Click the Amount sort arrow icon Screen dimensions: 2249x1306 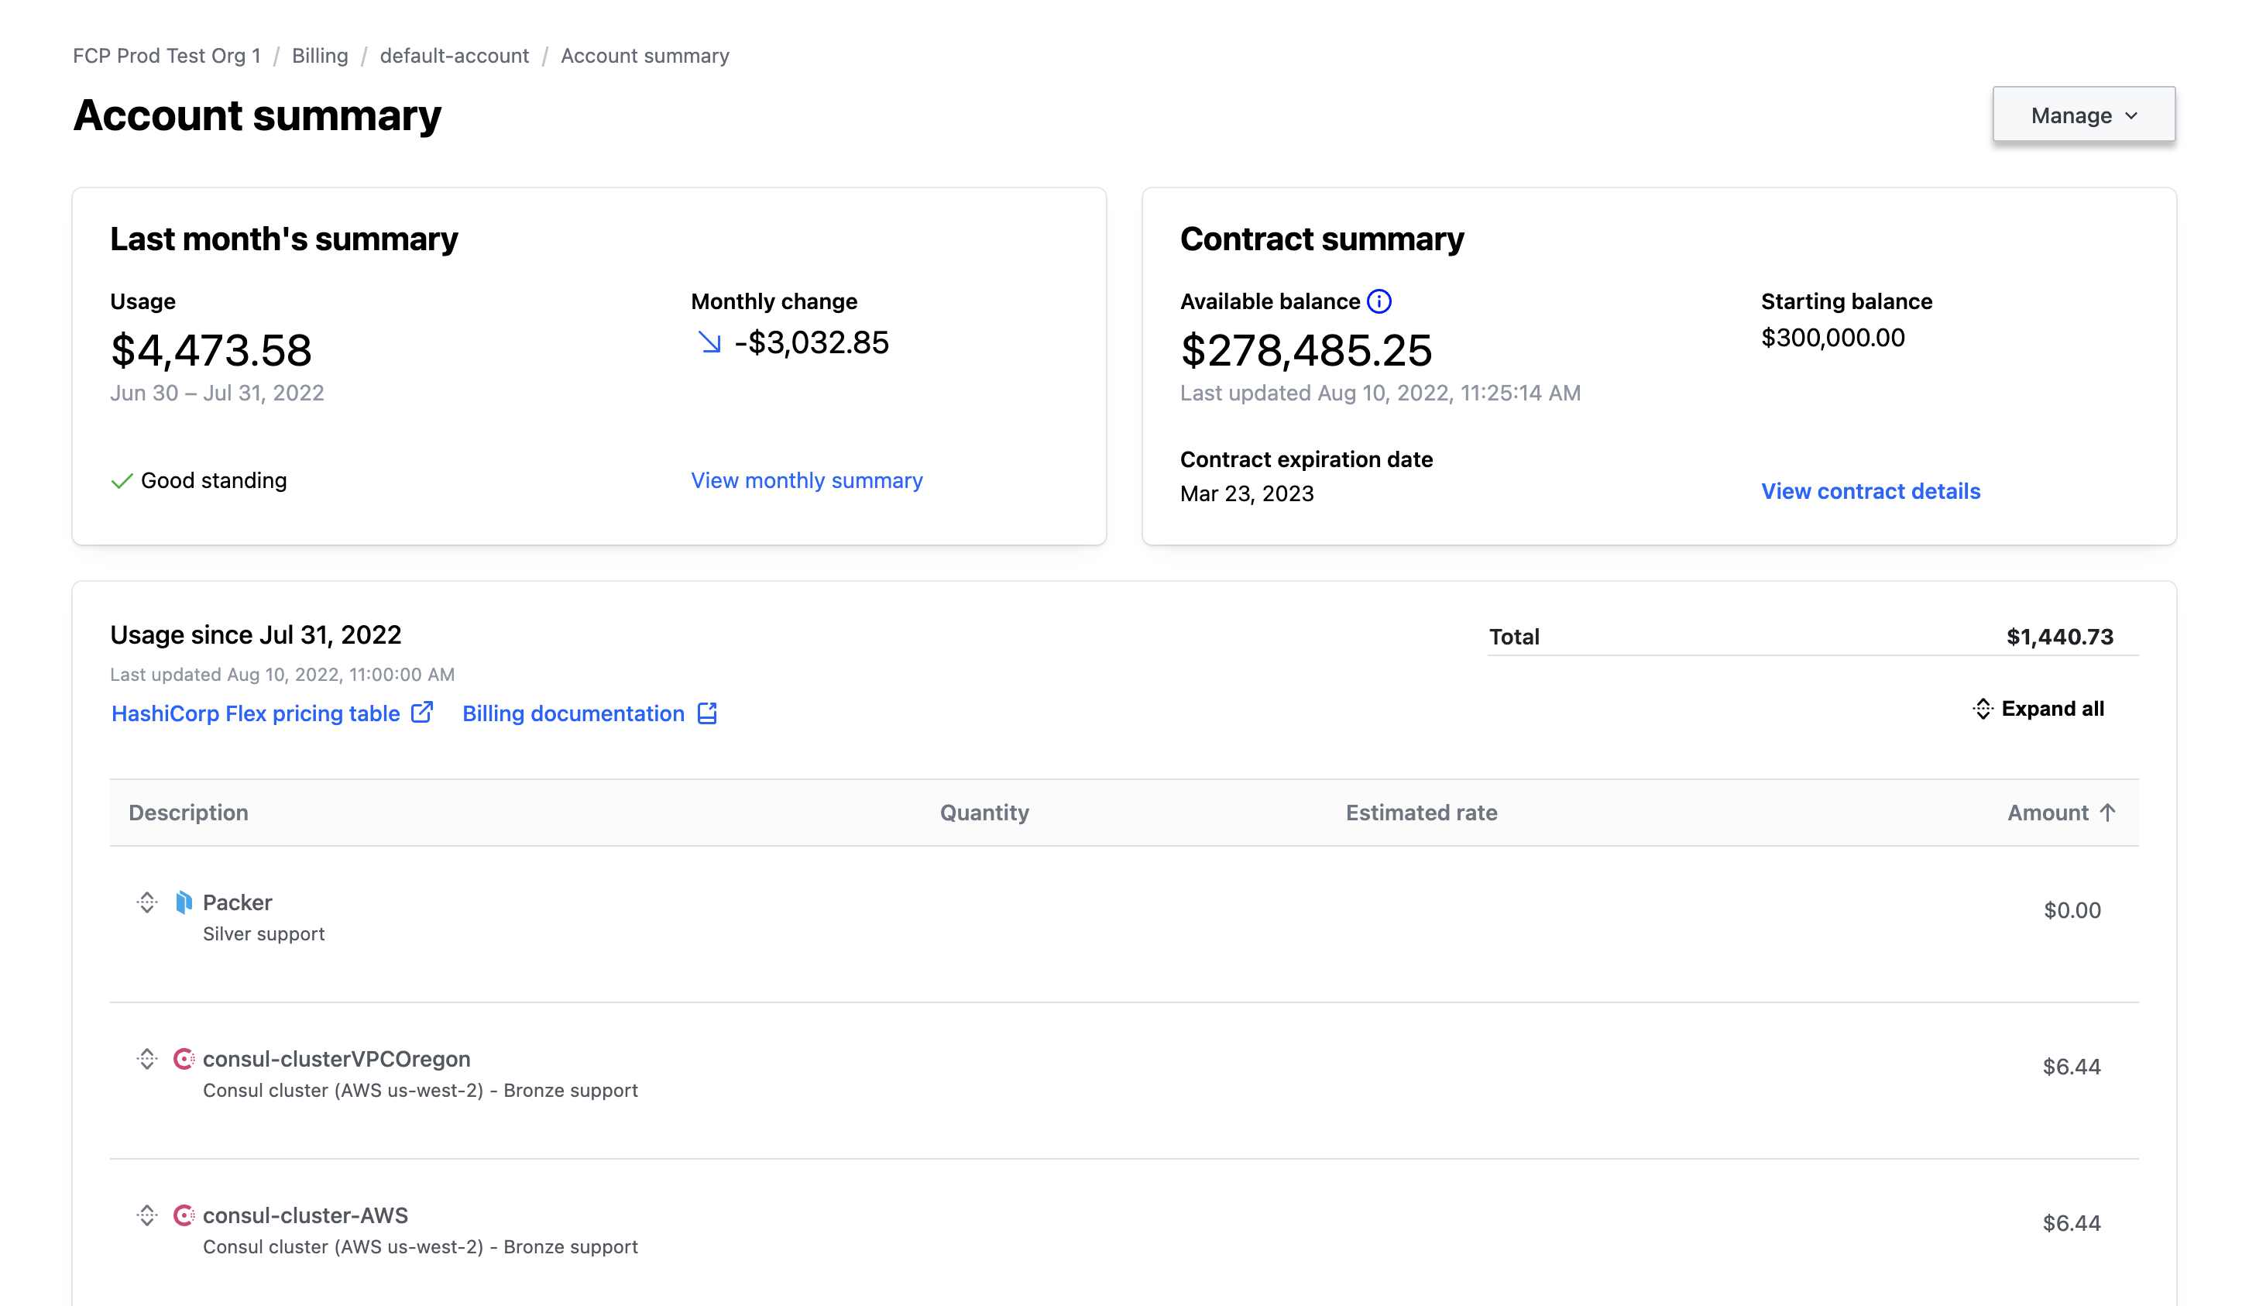pos(2108,813)
